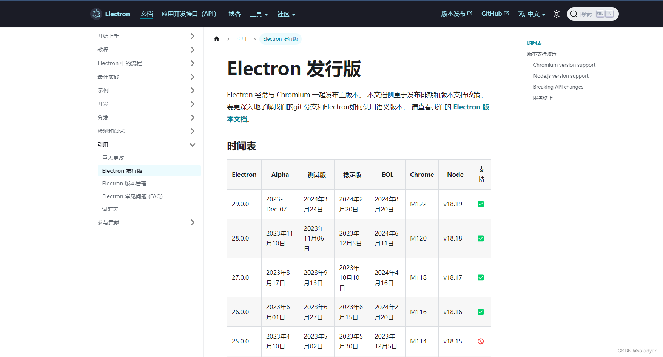Image resolution: width=663 pixels, height=357 pixels.
Task: Jump to 时间表 in table of contents
Action: tap(534, 43)
